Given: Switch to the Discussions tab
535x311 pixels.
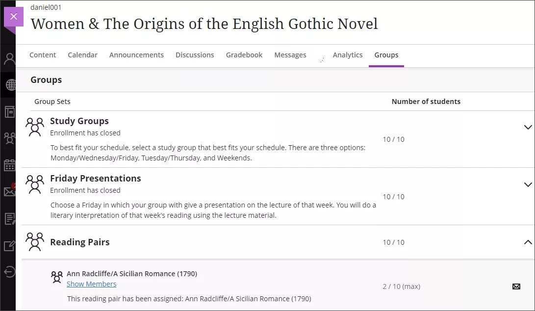Looking at the screenshot, I should pos(195,55).
